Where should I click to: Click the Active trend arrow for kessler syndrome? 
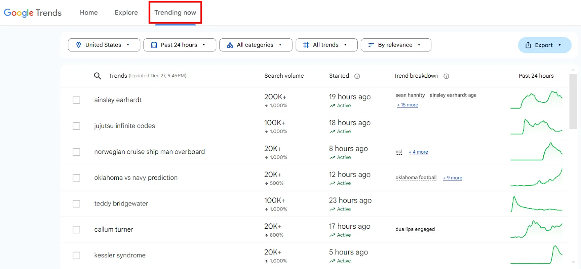[332, 261]
